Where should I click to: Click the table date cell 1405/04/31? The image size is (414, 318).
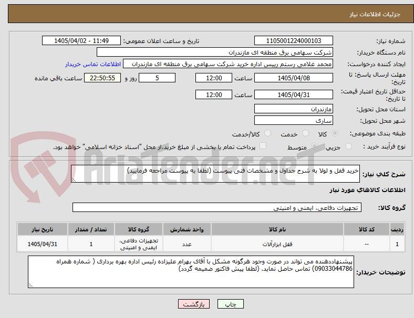[43, 244]
